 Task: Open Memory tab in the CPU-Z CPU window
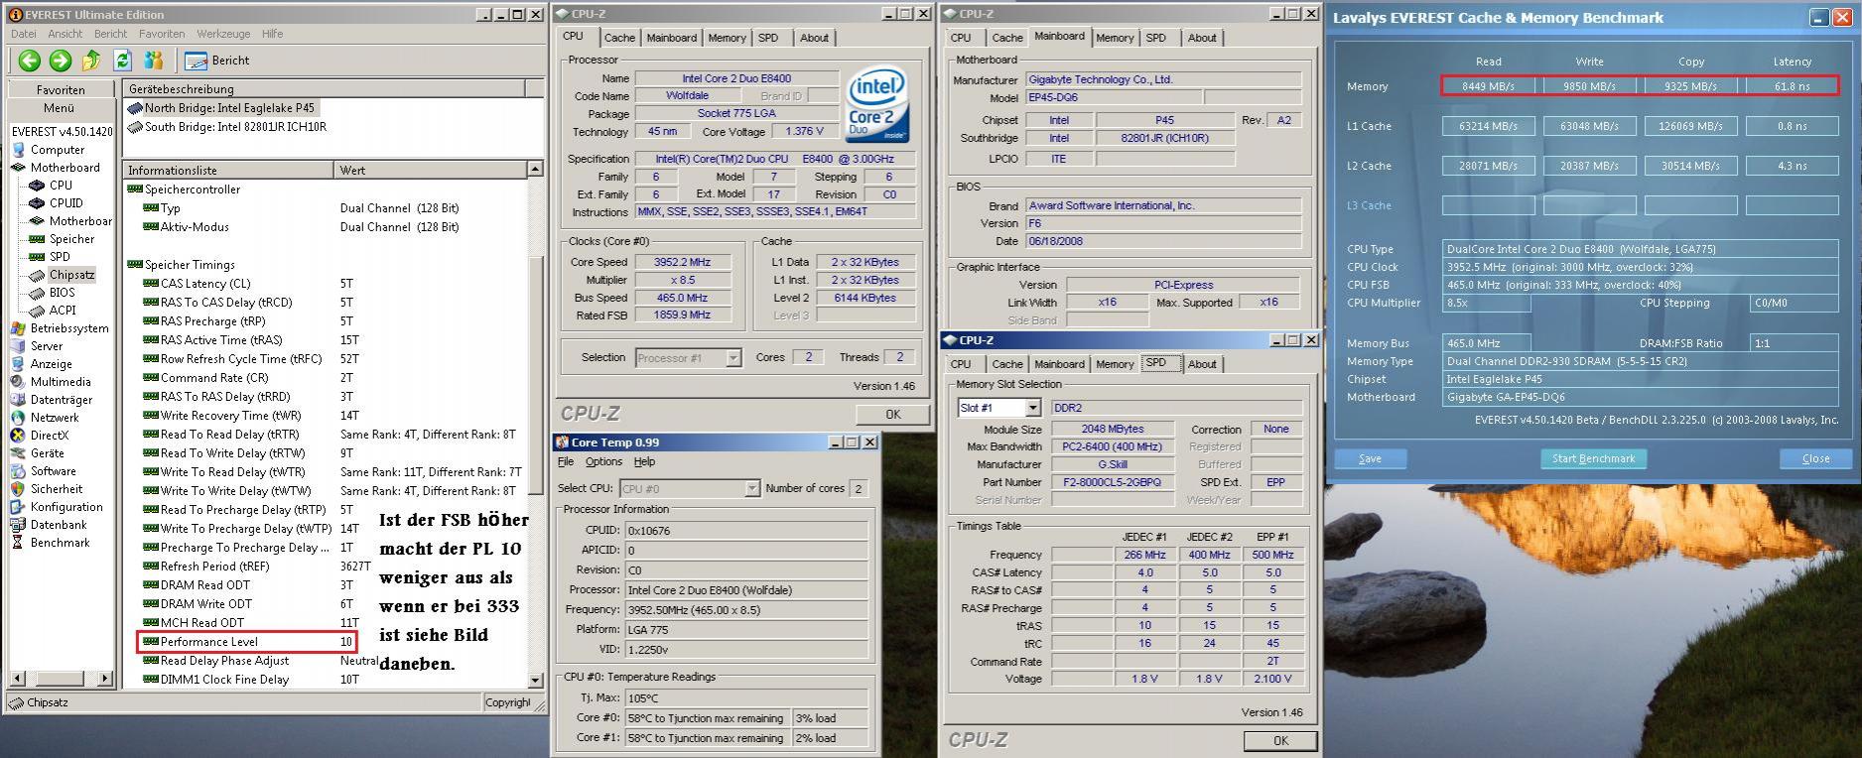pyautogui.click(x=727, y=38)
